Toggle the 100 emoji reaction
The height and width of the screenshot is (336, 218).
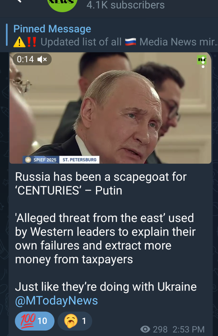(x=35, y=321)
